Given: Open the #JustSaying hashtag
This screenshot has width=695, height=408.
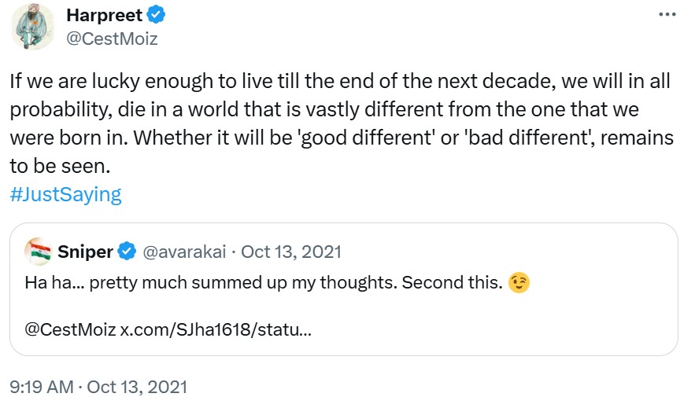Looking at the screenshot, I should [x=66, y=194].
